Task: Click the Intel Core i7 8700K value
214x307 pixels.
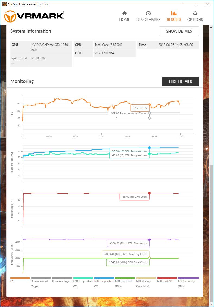Action: [x=114, y=45]
